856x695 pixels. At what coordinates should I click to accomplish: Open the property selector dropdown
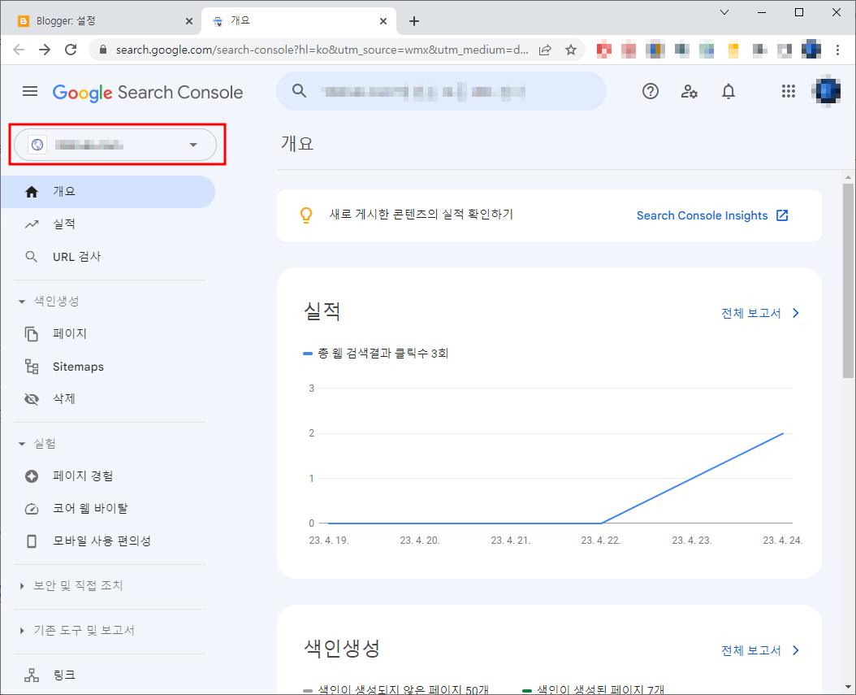[x=115, y=145]
